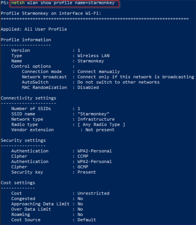Click the quoted SSID name "Starmonkey" value
196x225 pixels.
pyautogui.click(x=93, y=114)
